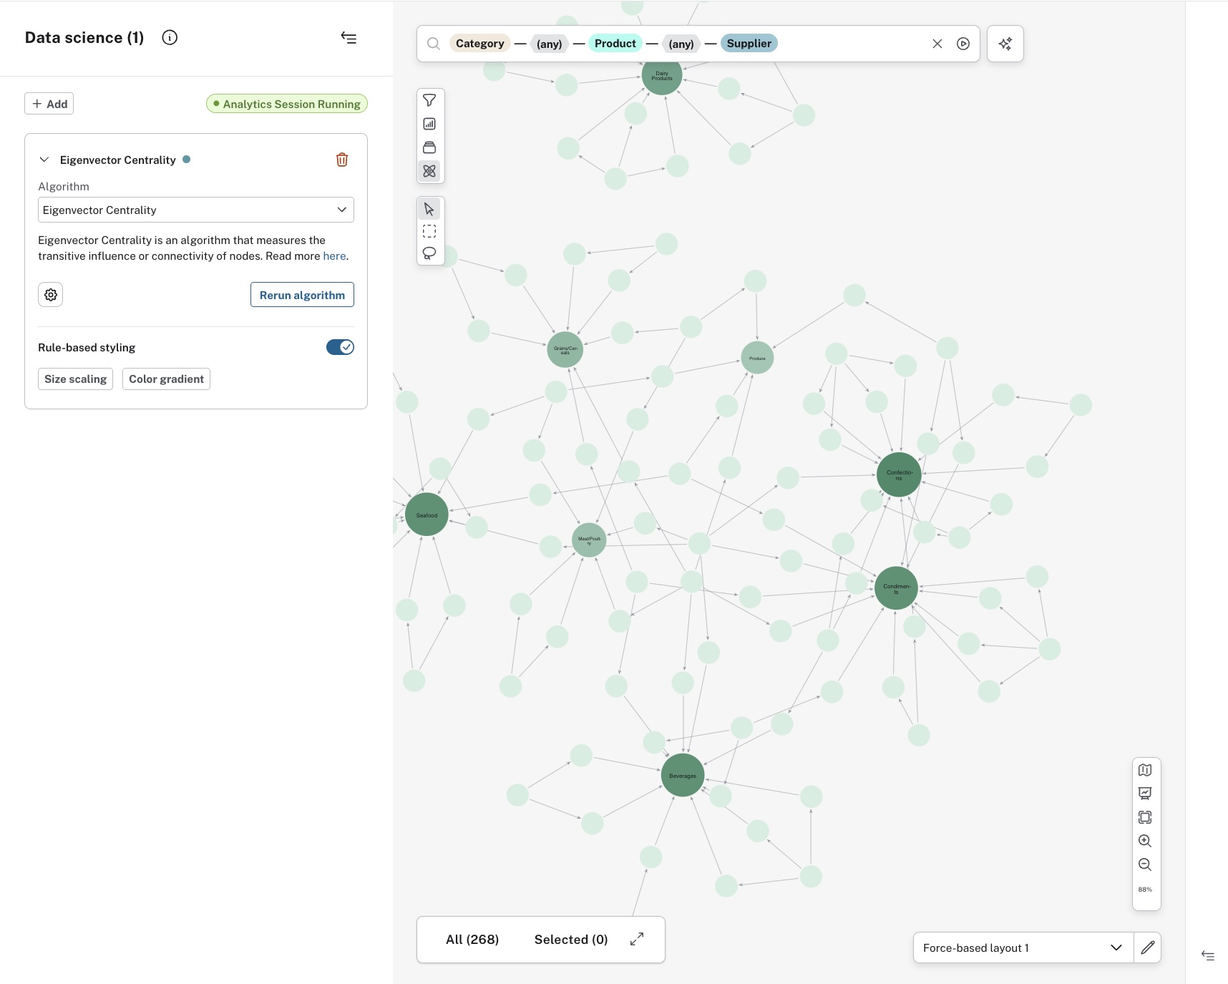Image resolution: width=1228 pixels, height=984 pixels.
Task: Open the data science atom icon
Action: pyautogui.click(x=429, y=171)
